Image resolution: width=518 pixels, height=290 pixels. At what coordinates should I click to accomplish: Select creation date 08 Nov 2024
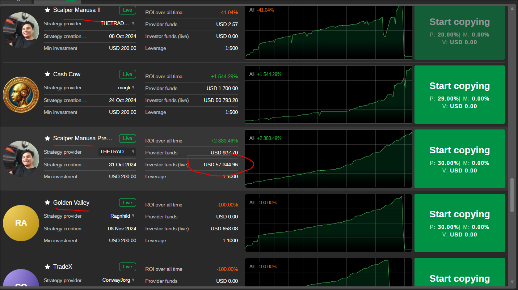[x=123, y=229]
